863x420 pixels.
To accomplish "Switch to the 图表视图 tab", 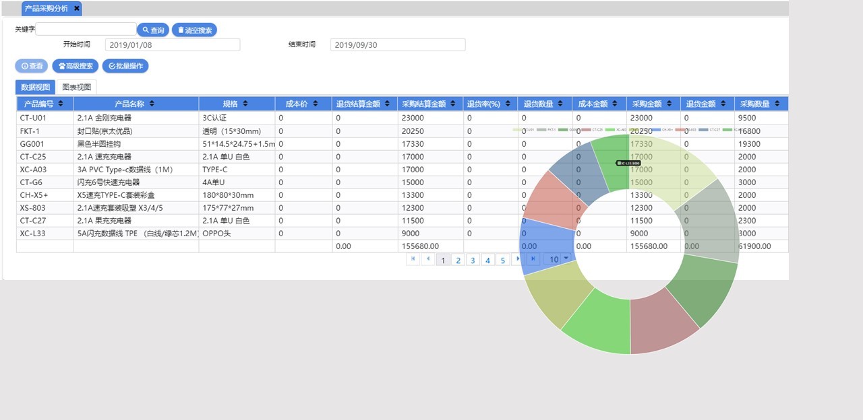I will 76,87.
